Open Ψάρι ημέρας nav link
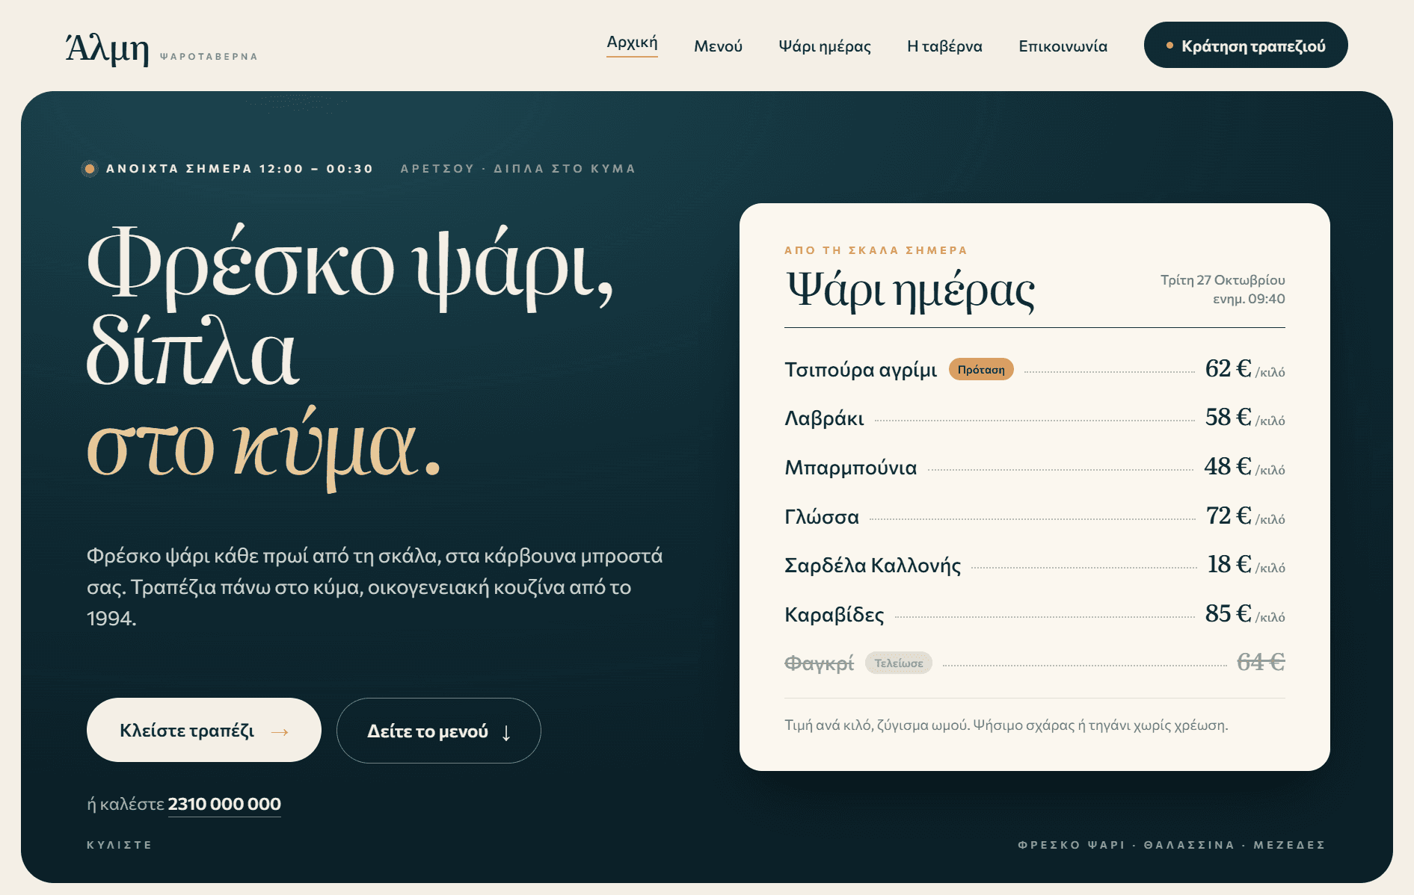The height and width of the screenshot is (895, 1414). point(825,46)
